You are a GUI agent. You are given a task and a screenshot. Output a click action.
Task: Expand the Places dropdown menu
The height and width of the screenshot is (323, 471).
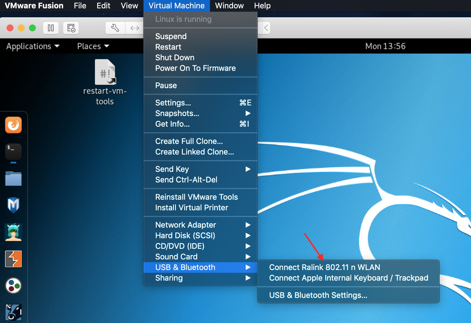point(93,46)
